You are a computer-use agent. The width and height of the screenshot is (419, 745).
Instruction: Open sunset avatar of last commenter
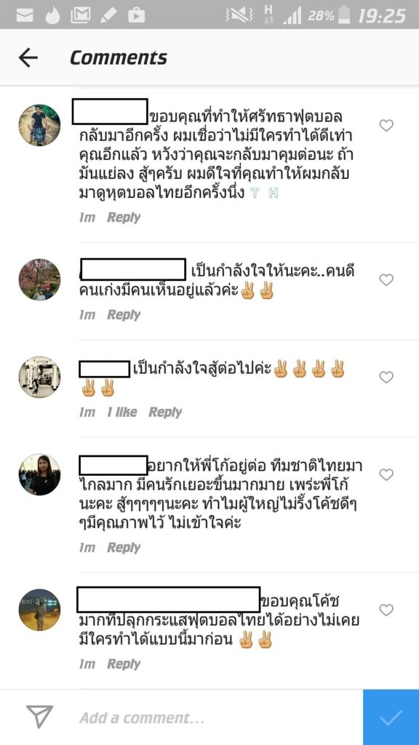[x=39, y=610]
